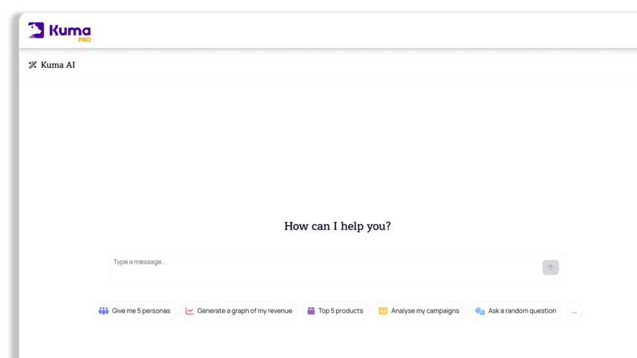Pick the 'Top 5 products' suggestion
Viewport: 637px width, 358px height.
click(335, 311)
